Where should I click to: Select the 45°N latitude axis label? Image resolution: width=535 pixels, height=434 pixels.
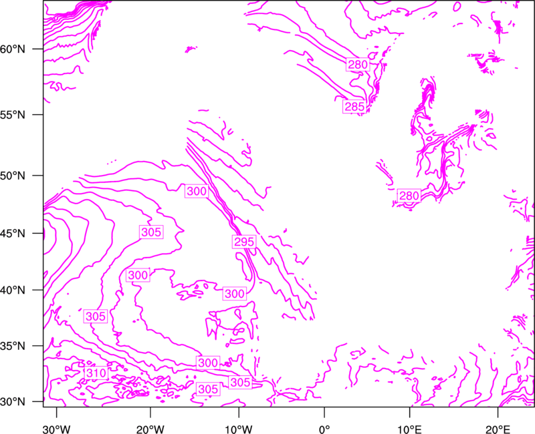(x=13, y=233)
